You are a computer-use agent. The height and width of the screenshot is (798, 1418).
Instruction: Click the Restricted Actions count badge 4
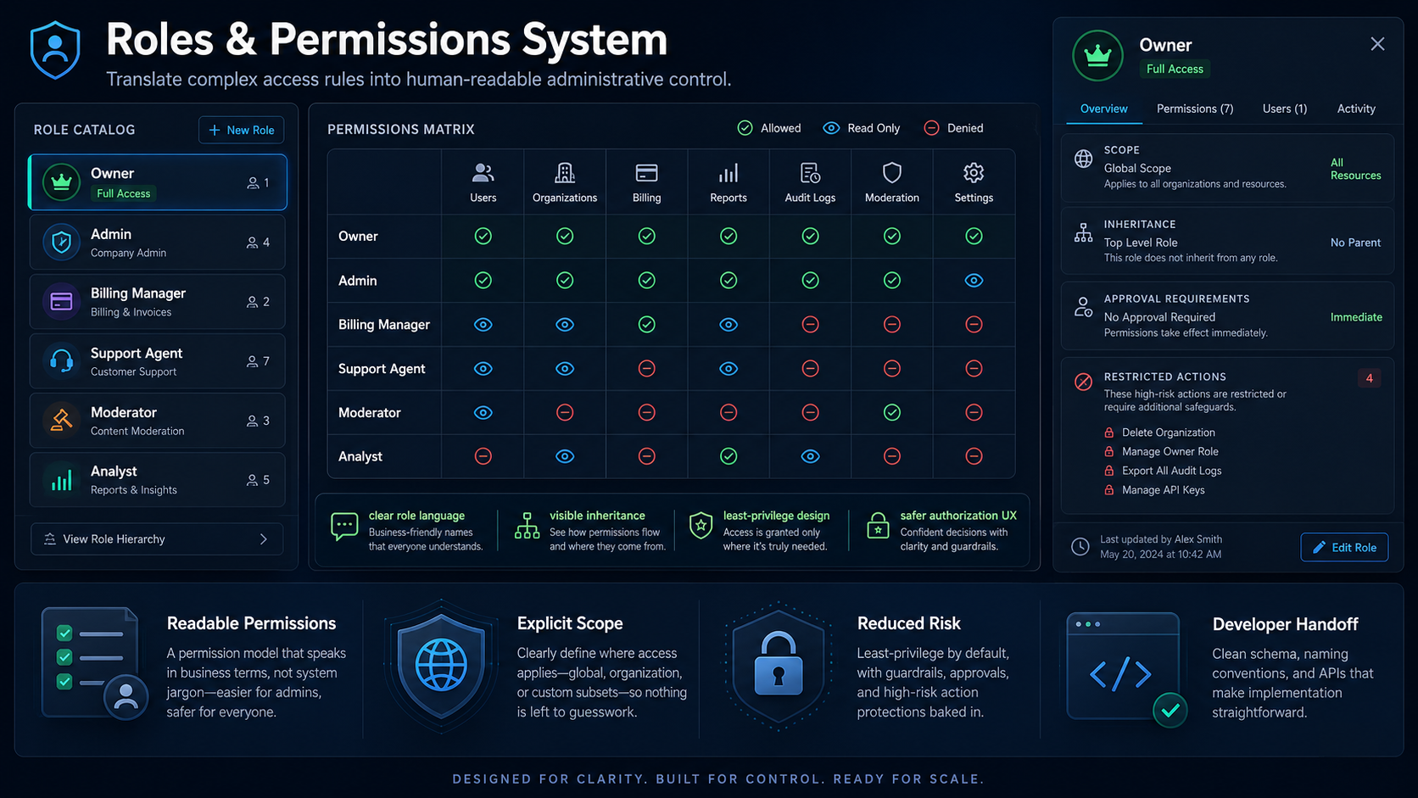point(1369,378)
